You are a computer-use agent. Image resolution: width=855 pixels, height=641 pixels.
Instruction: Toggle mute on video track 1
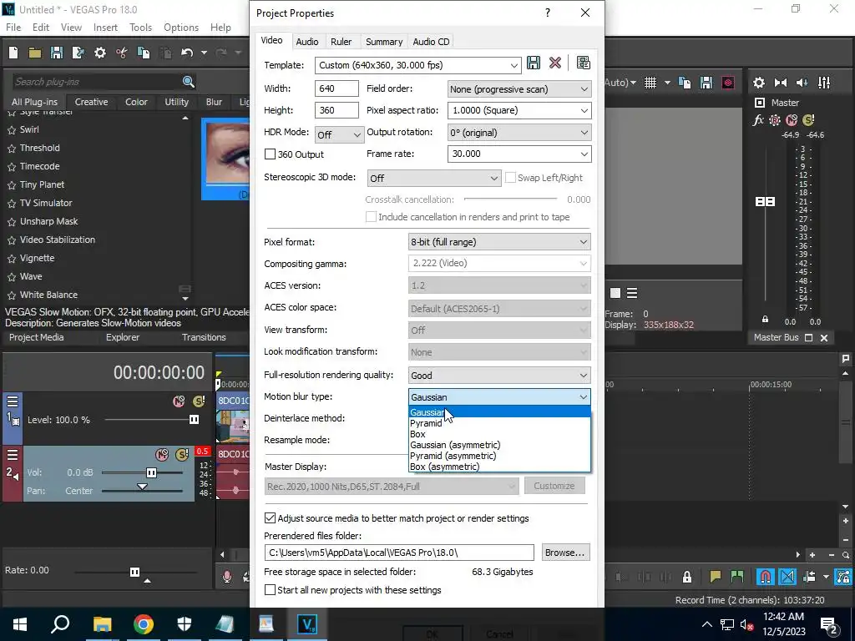click(179, 401)
